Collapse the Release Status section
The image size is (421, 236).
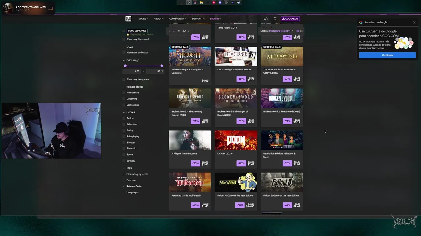point(133,87)
